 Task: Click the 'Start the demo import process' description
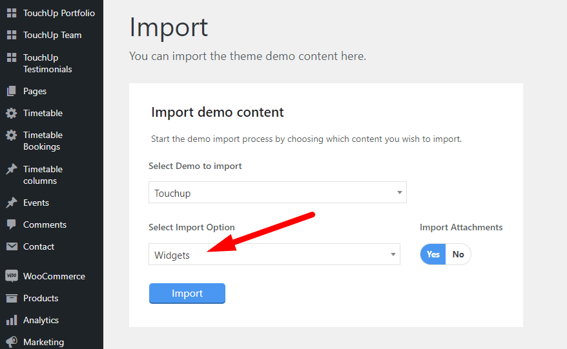tap(306, 139)
